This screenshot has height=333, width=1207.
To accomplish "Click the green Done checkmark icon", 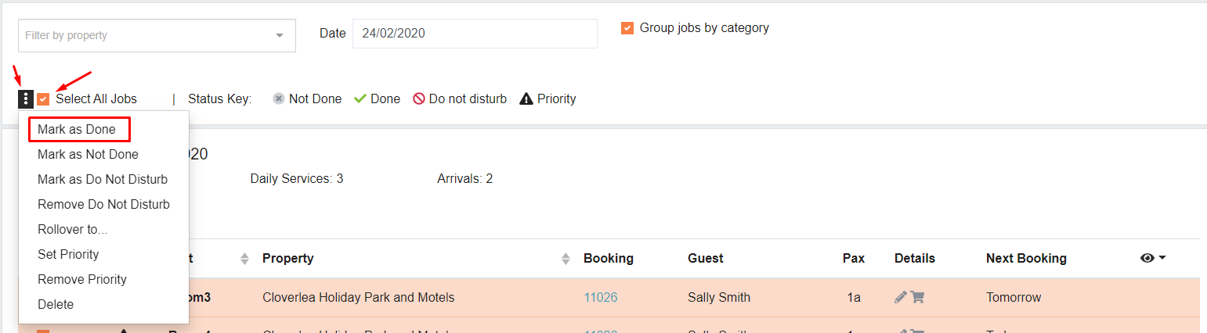I will [360, 99].
